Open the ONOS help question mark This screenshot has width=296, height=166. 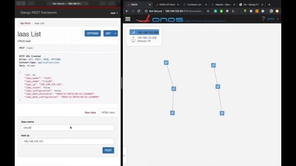point(263,18)
